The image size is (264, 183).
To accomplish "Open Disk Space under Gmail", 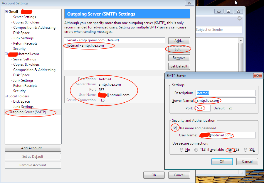I will 21,33.
